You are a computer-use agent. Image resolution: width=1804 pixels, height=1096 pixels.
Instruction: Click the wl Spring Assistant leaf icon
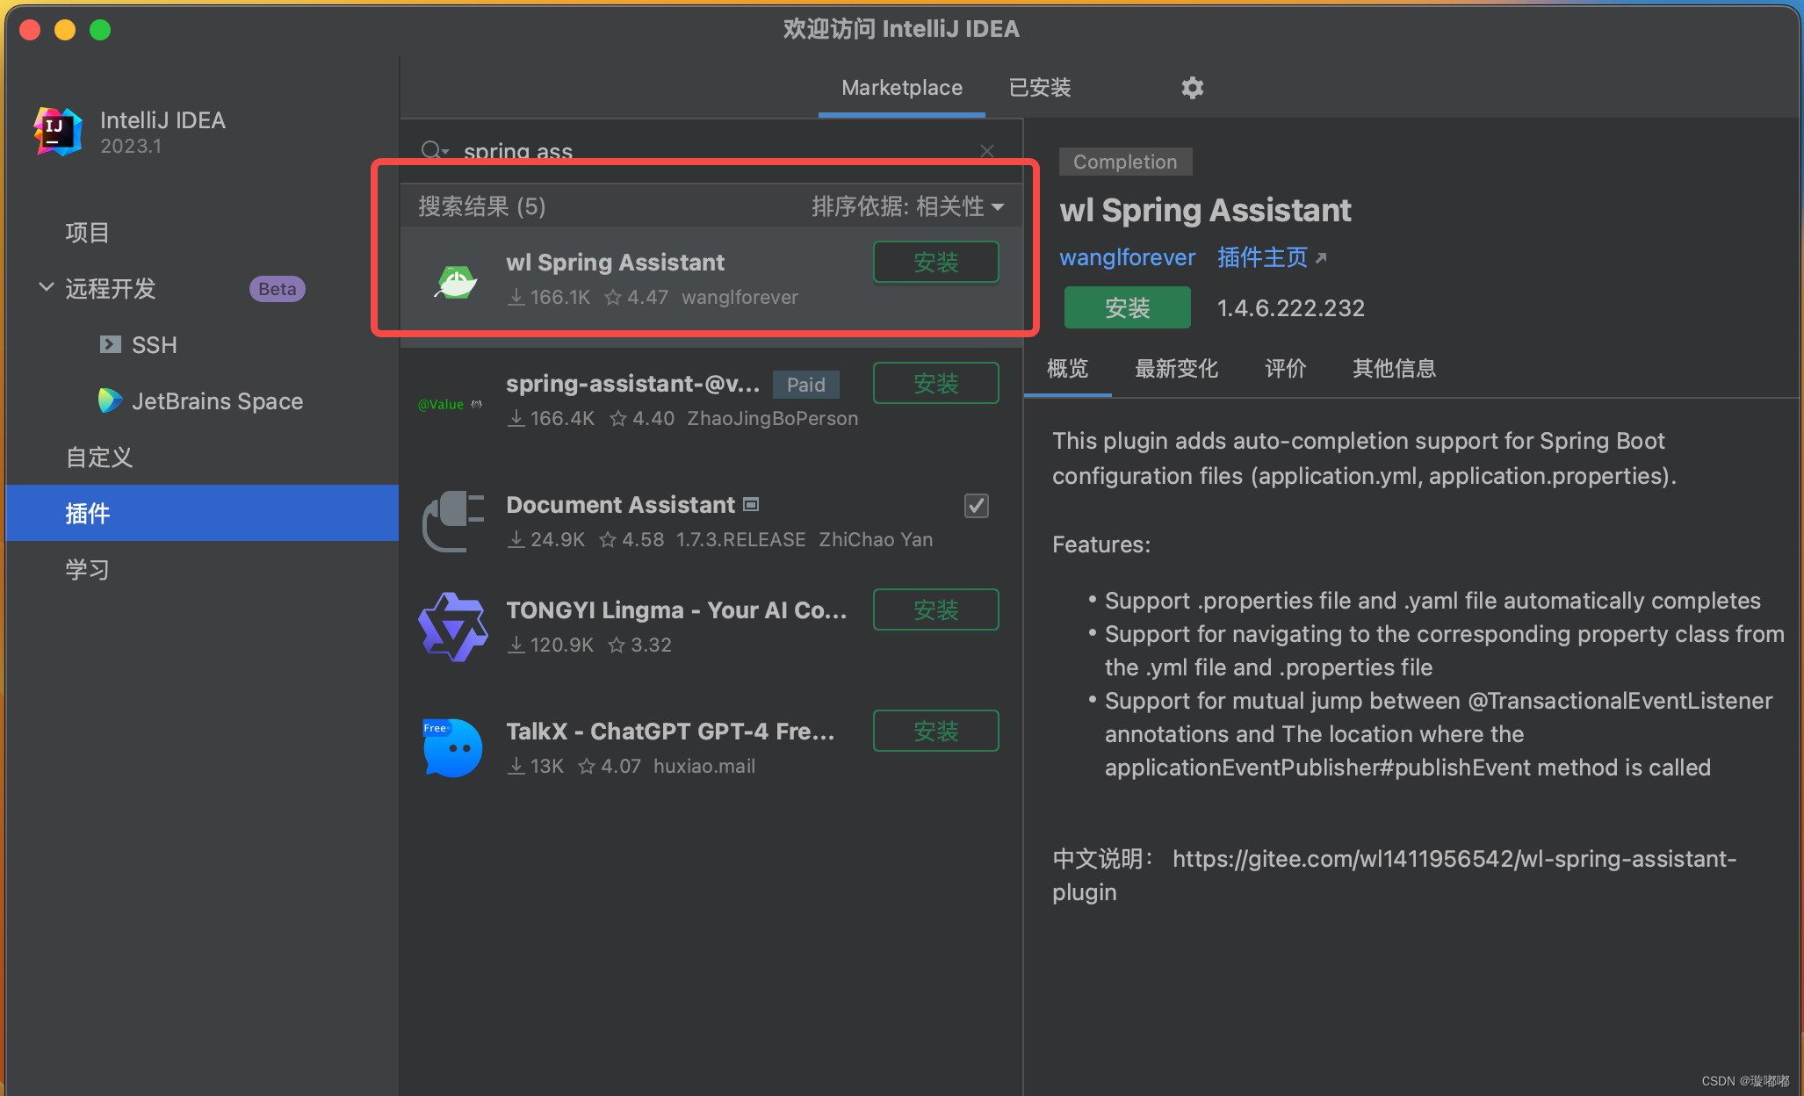click(455, 282)
